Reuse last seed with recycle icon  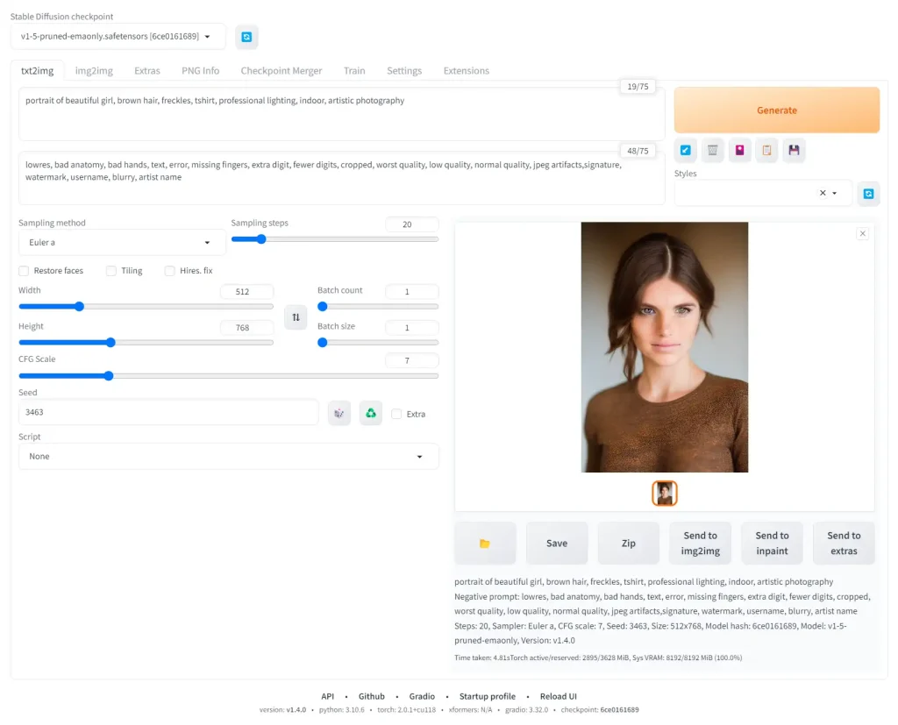[371, 413]
